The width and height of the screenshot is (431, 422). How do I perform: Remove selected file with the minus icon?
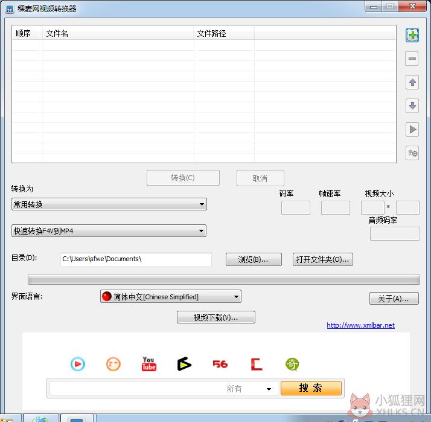(412, 59)
